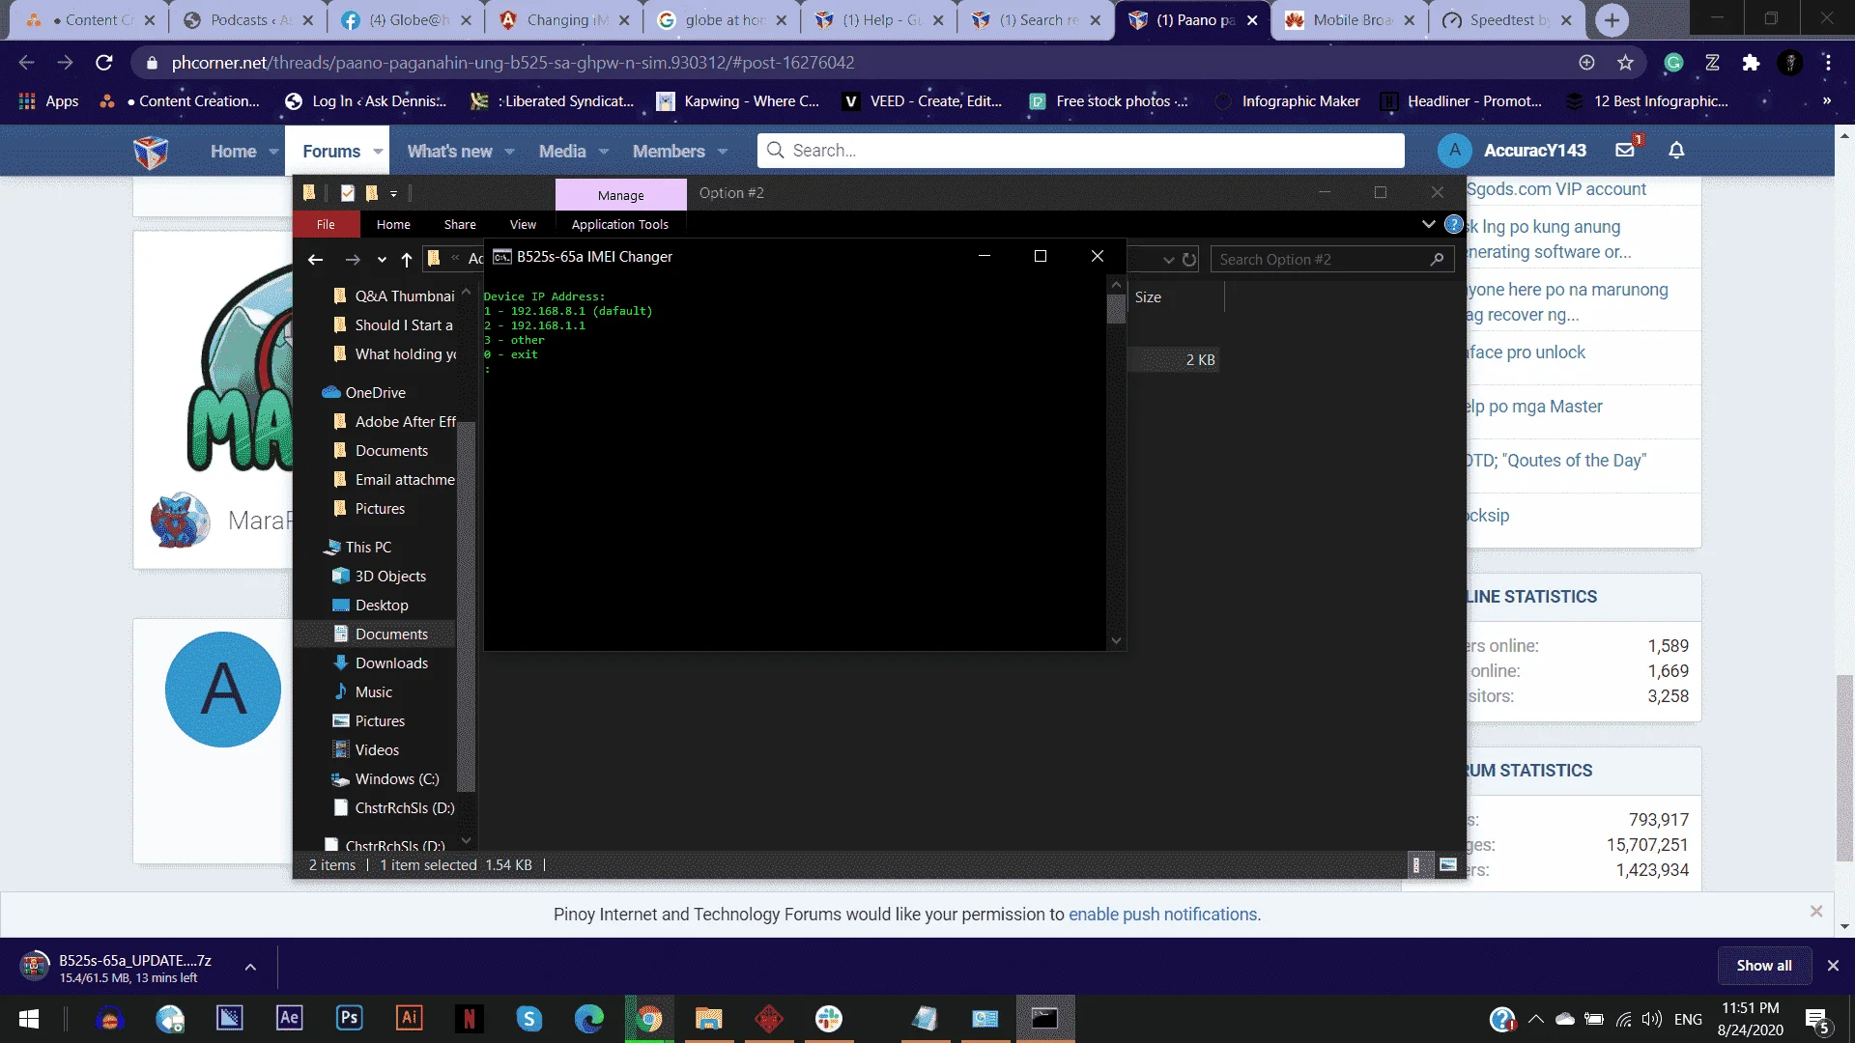Viewport: 1855px width, 1043px height.
Task: Click the properties checkmark in Explorer quick access toolbar
Action: [348, 193]
